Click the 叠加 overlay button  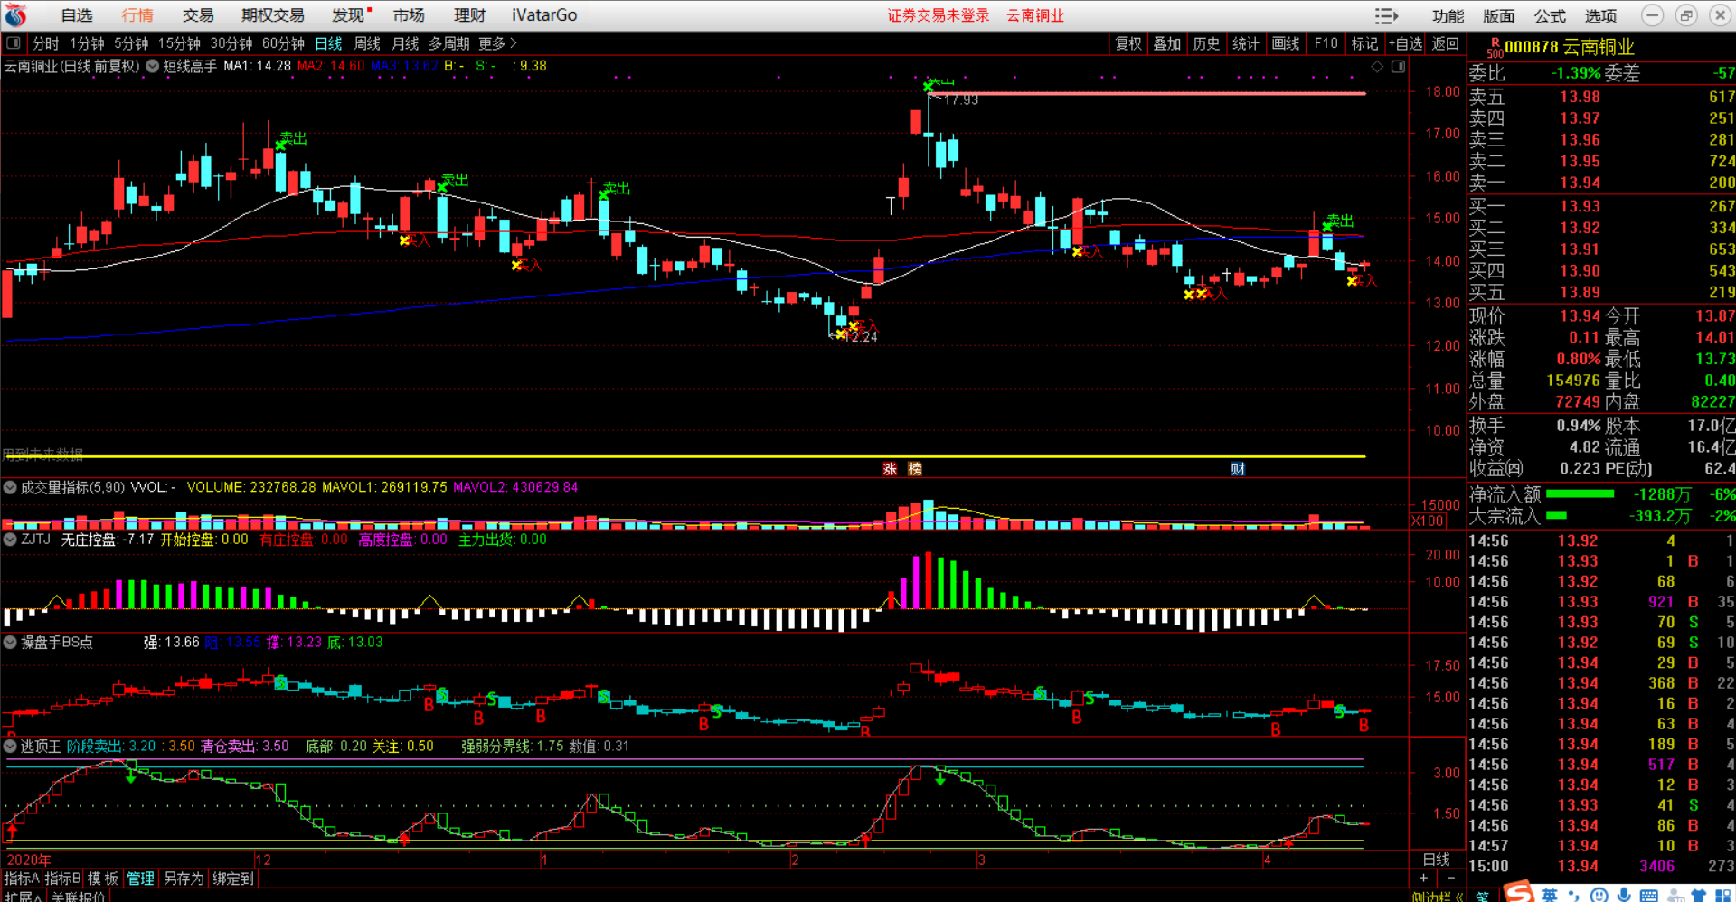[1167, 43]
